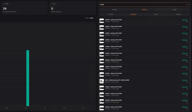Click the Sun axis label
192x112 pixels.
(83, 108)
